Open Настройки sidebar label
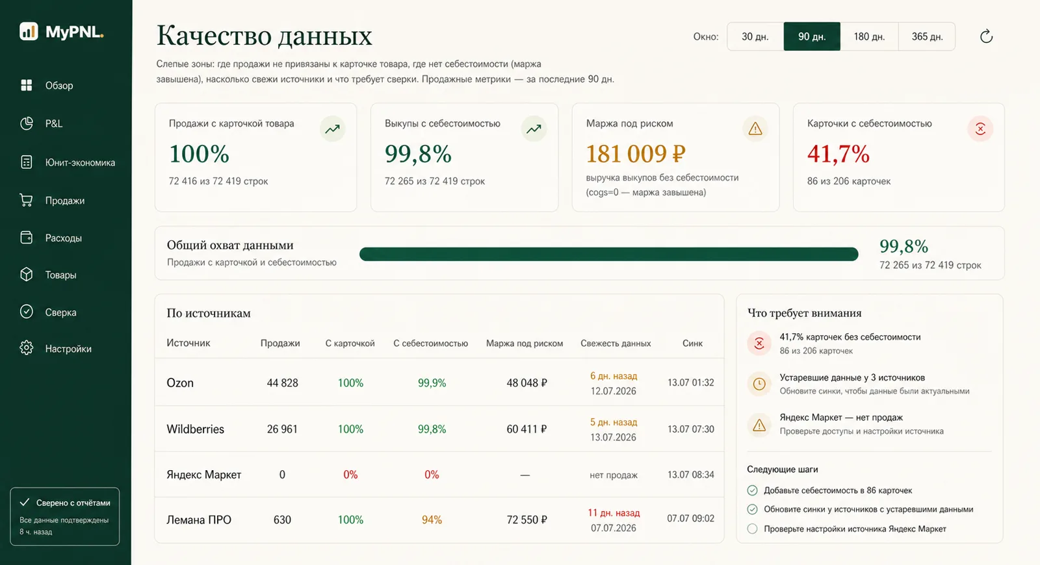Viewport: 1040px width, 565px height. [68, 348]
